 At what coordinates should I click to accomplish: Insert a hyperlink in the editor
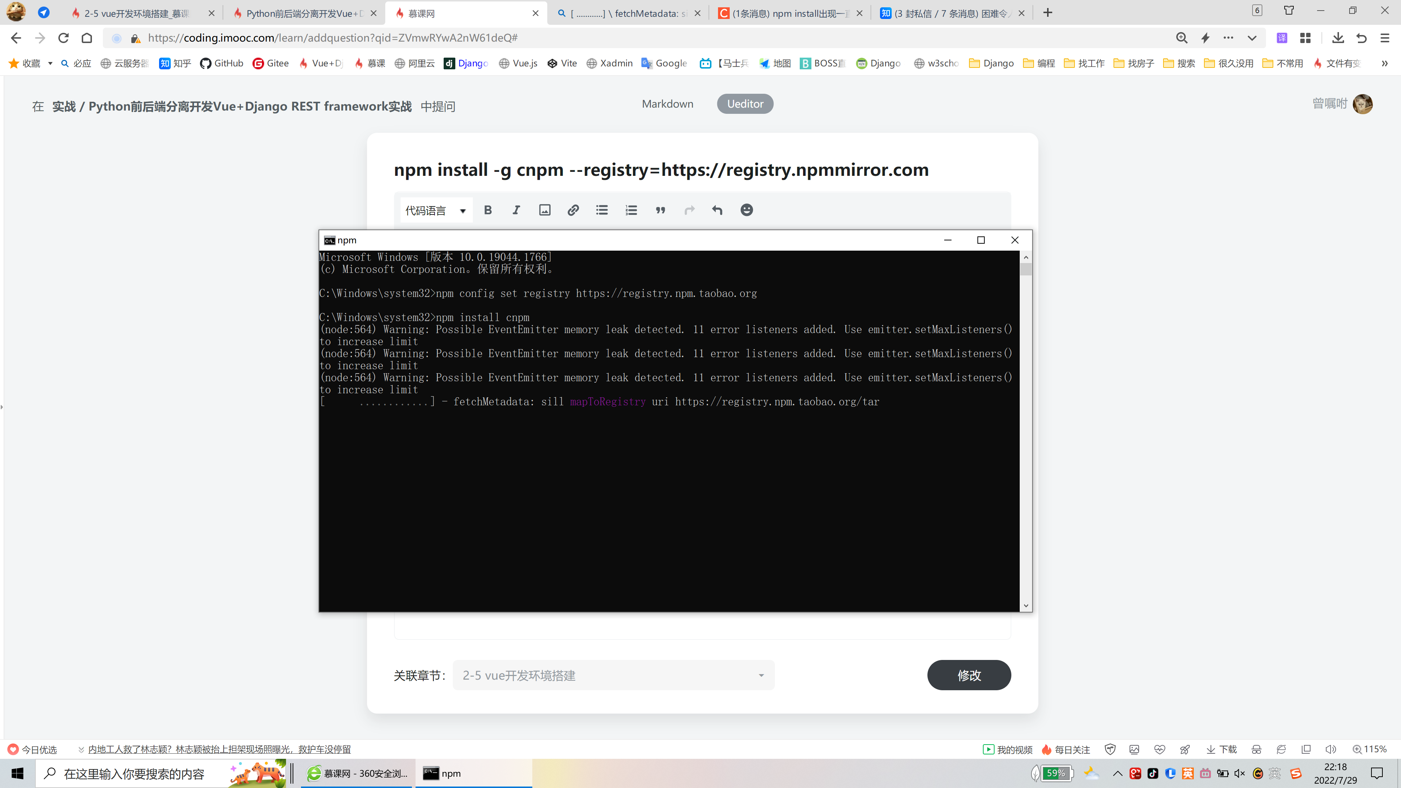pyautogui.click(x=573, y=210)
